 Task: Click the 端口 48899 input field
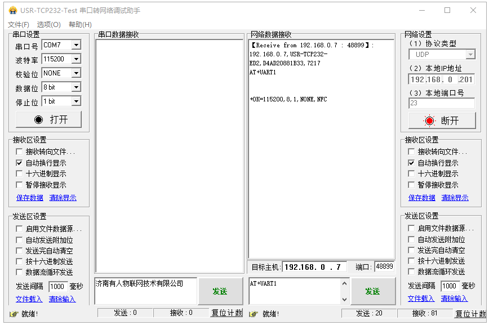(x=384, y=266)
